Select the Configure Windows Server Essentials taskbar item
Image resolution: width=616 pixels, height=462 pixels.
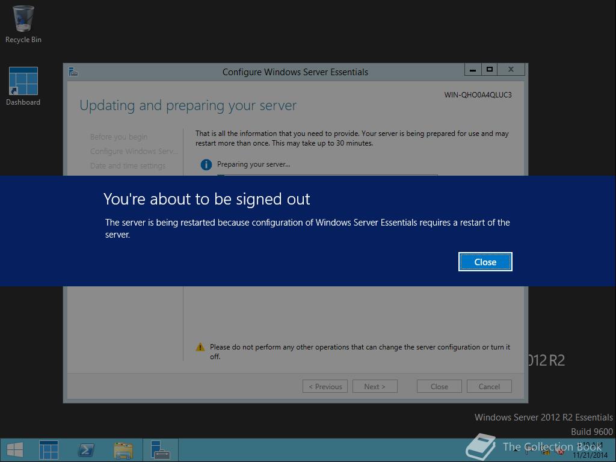pos(160,450)
